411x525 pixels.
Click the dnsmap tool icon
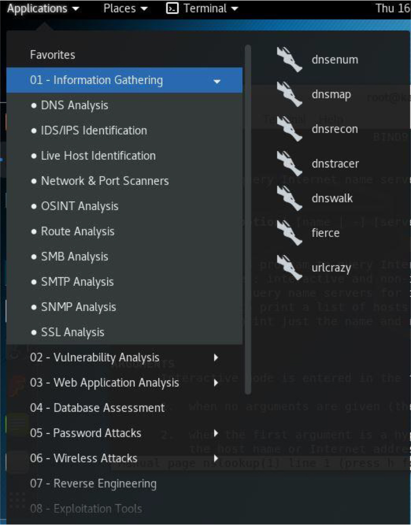[x=289, y=94]
